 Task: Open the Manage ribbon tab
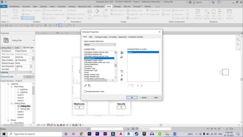[117, 6]
